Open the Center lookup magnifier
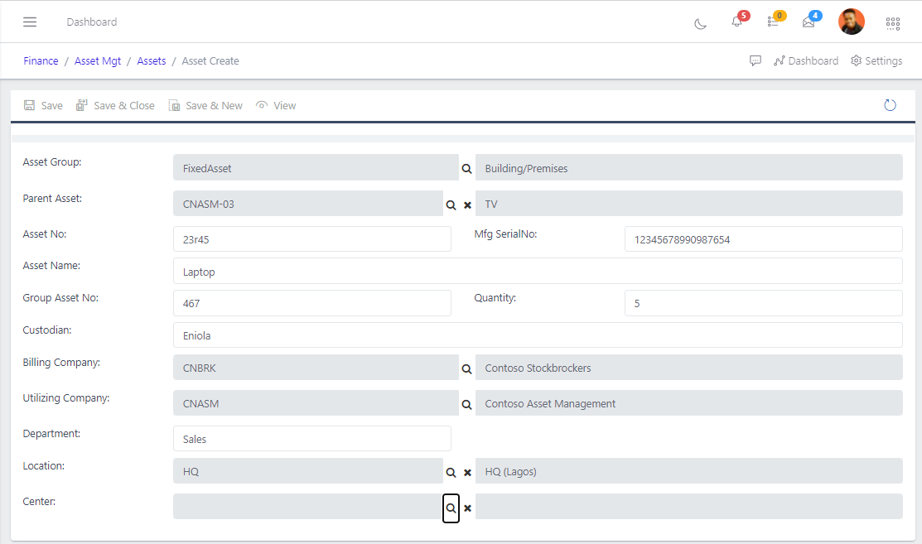This screenshot has height=544, width=922. pyautogui.click(x=450, y=508)
